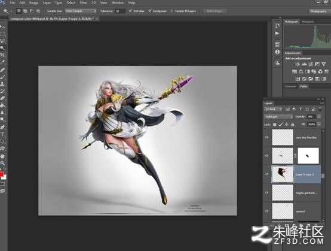Click the Levels adjustment icon
Screen dimensions: 331x251
[x=304, y=64]
